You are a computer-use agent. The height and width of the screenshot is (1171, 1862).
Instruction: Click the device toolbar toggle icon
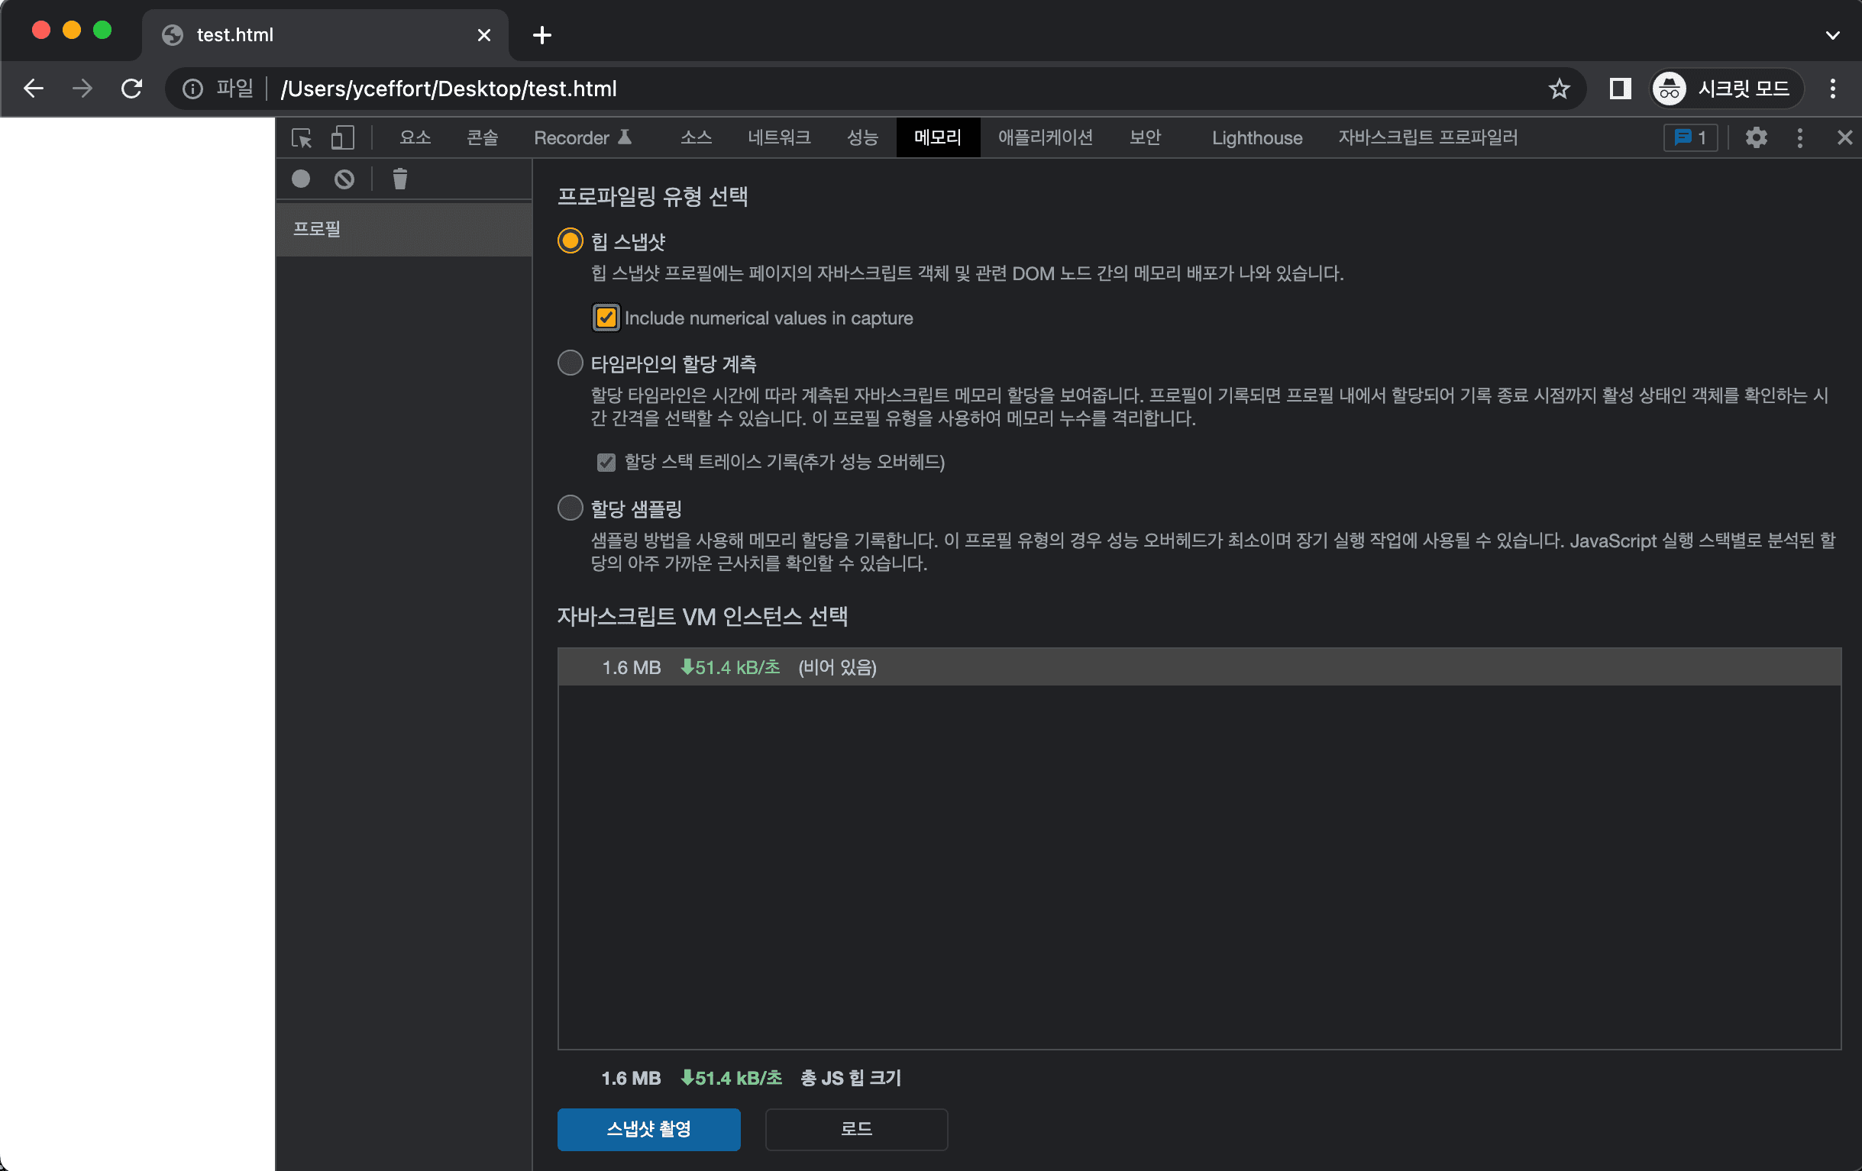[343, 136]
